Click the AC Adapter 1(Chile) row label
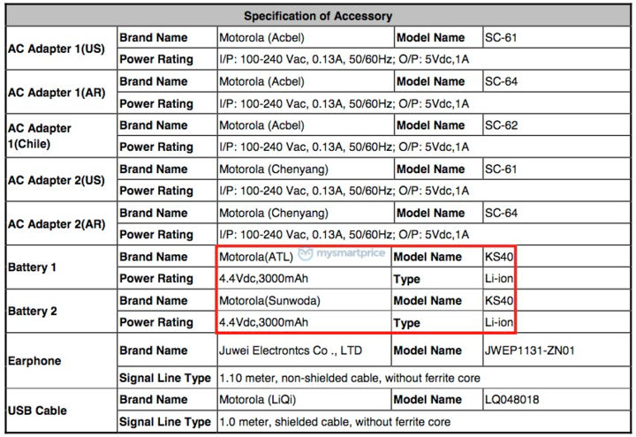Viewport: 636px width, 437px height. (x=40, y=136)
